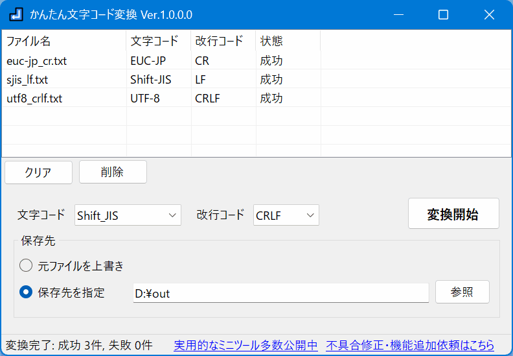Select 元ファイルを上書き radio button
The width and height of the screenshot is (513, 356).
click(x=26, y=265)
